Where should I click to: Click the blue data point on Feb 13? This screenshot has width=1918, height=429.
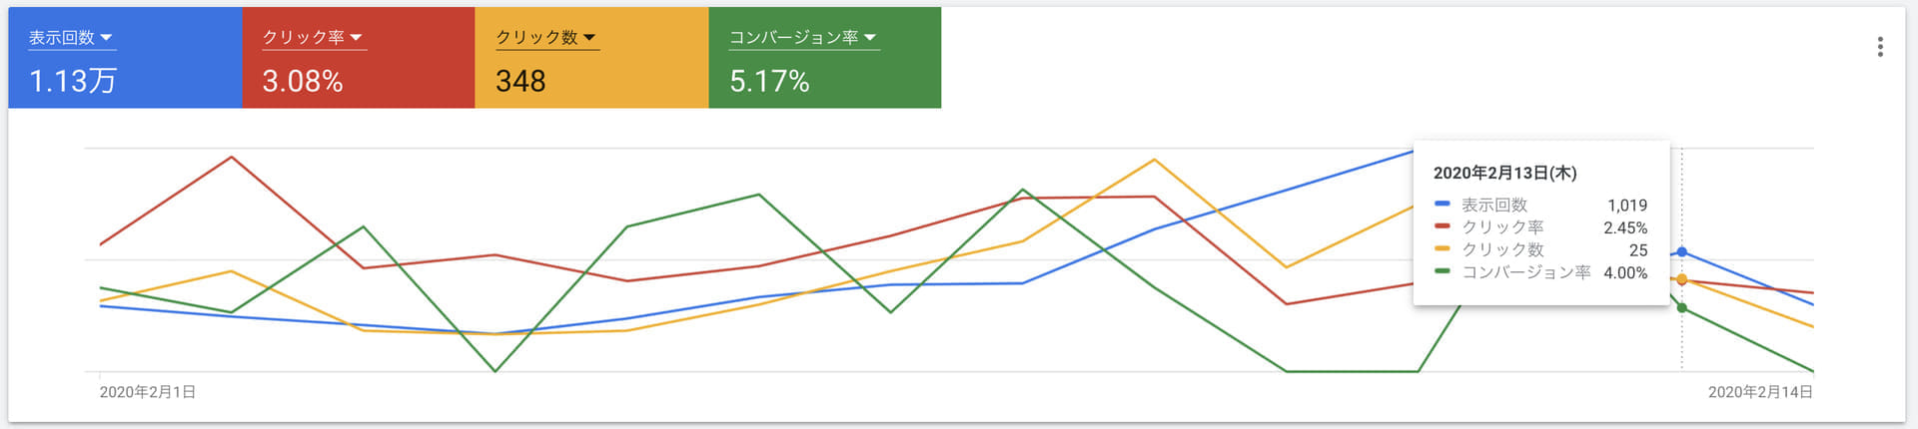click(x=1682, y=252)
